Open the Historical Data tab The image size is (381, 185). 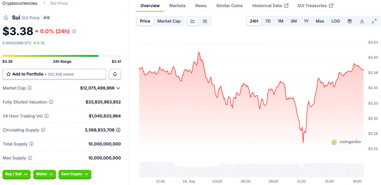click(270, 6)
